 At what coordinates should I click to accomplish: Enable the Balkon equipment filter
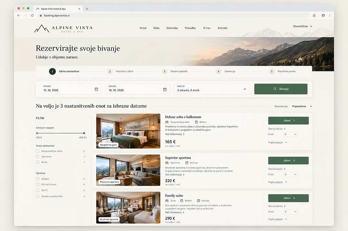[38, 179]
